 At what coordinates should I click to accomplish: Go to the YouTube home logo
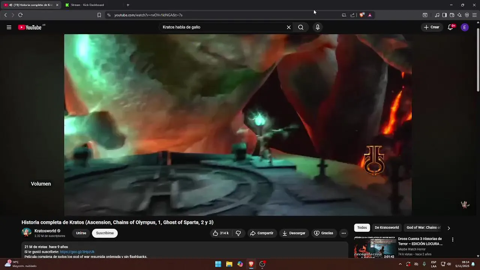[x=30, y=27]
